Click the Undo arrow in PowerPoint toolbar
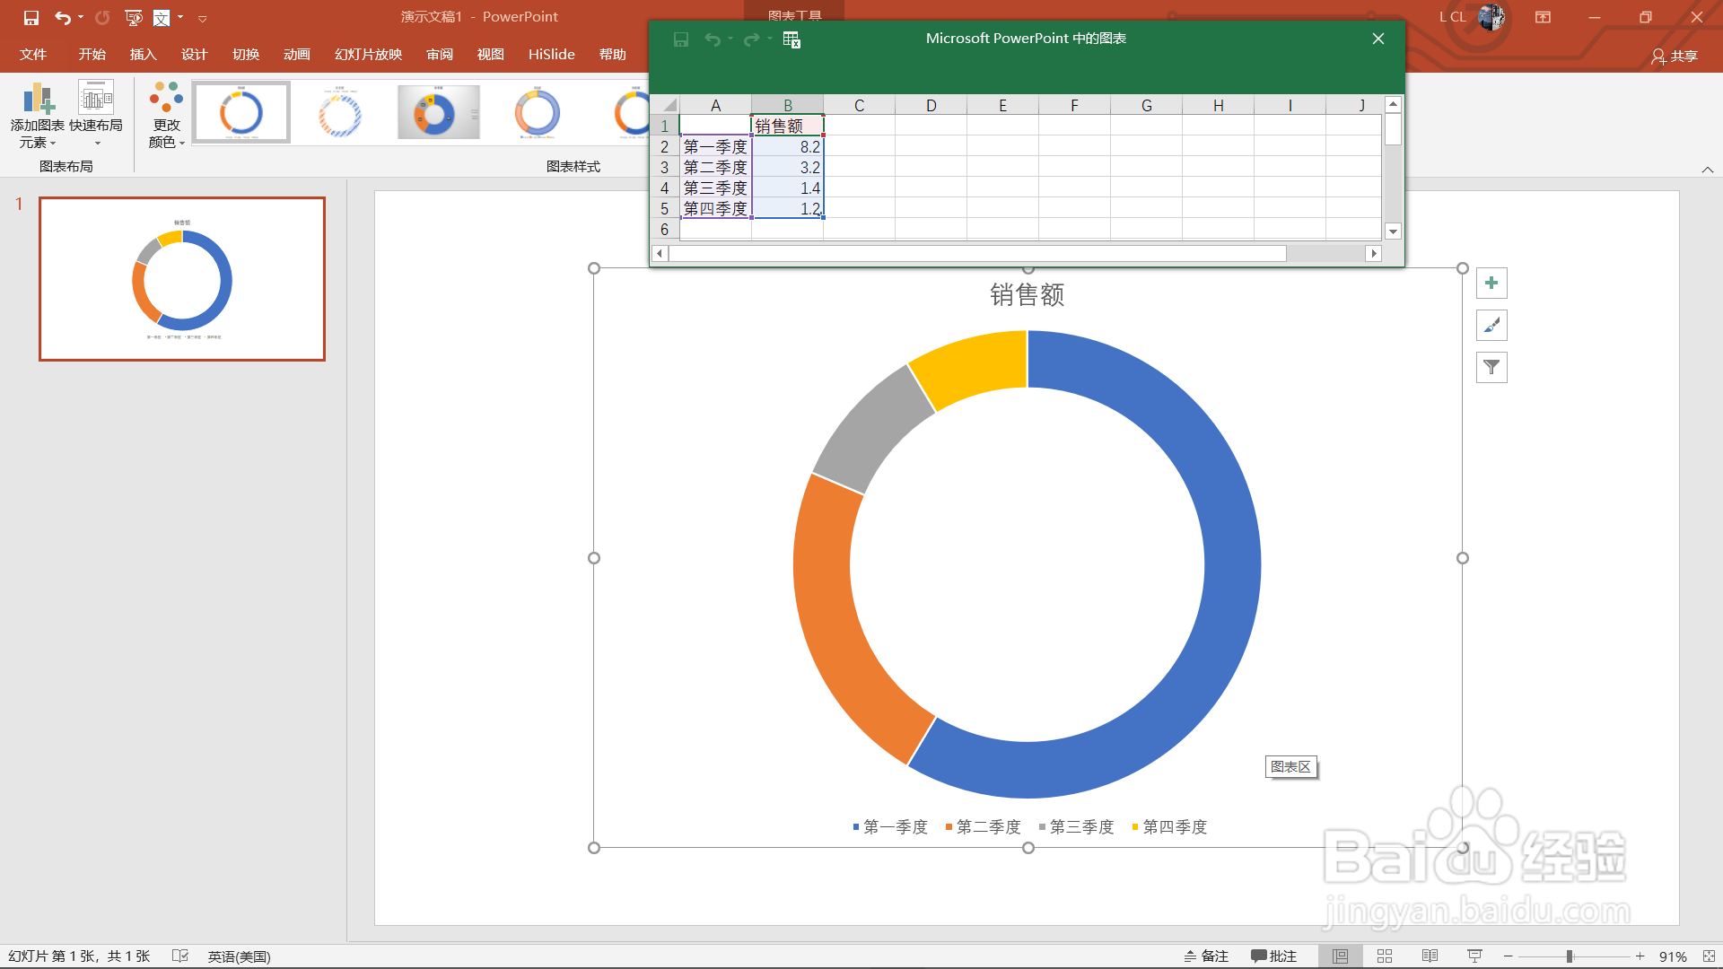The width and height of the screenshot is (1723, 969). tap(62, 17)
